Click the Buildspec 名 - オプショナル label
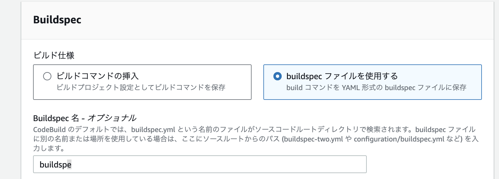The height and width of the screenshot is (179, 499). coord(85,118)
